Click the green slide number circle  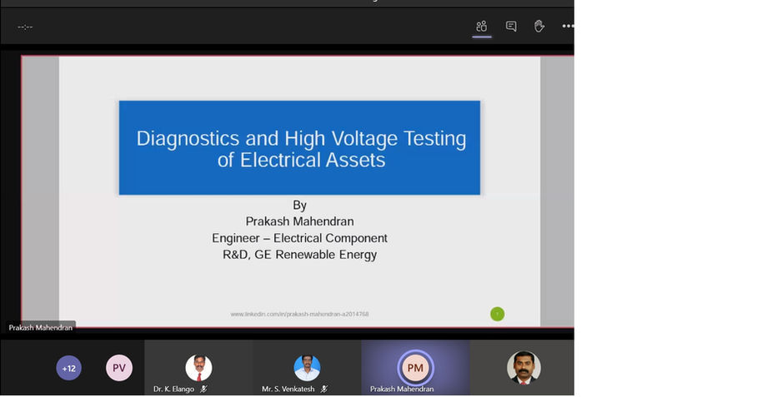click(497, 314)
